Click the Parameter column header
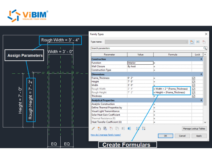This screenshot has width=212, height=159. (109, 55)
